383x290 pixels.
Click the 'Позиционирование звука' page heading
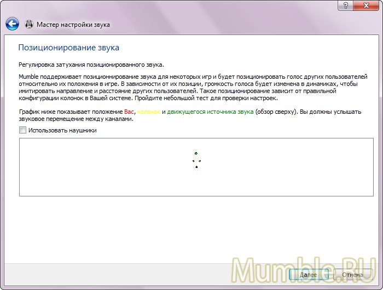coord(68,48)
